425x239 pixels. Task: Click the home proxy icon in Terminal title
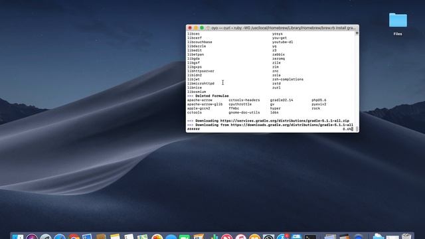pos(208,28)
